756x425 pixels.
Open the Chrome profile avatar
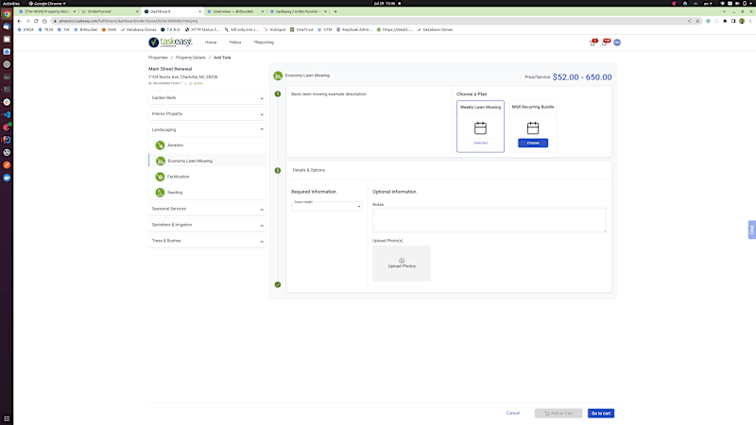pos(742,21)
